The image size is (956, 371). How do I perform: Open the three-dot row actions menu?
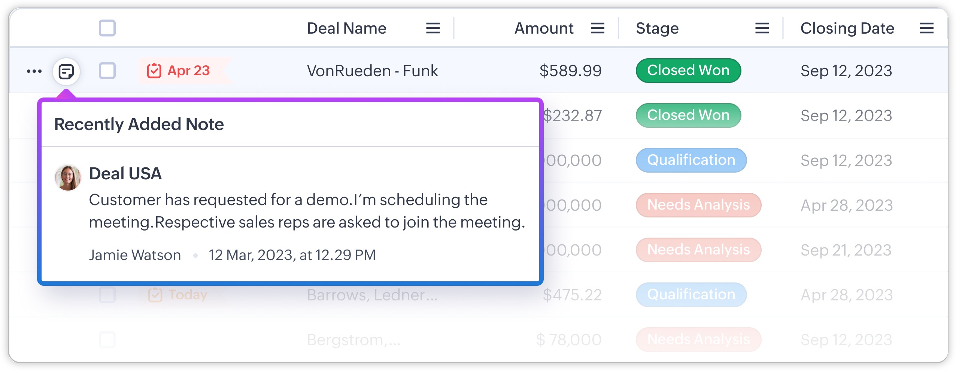(34, 71)
